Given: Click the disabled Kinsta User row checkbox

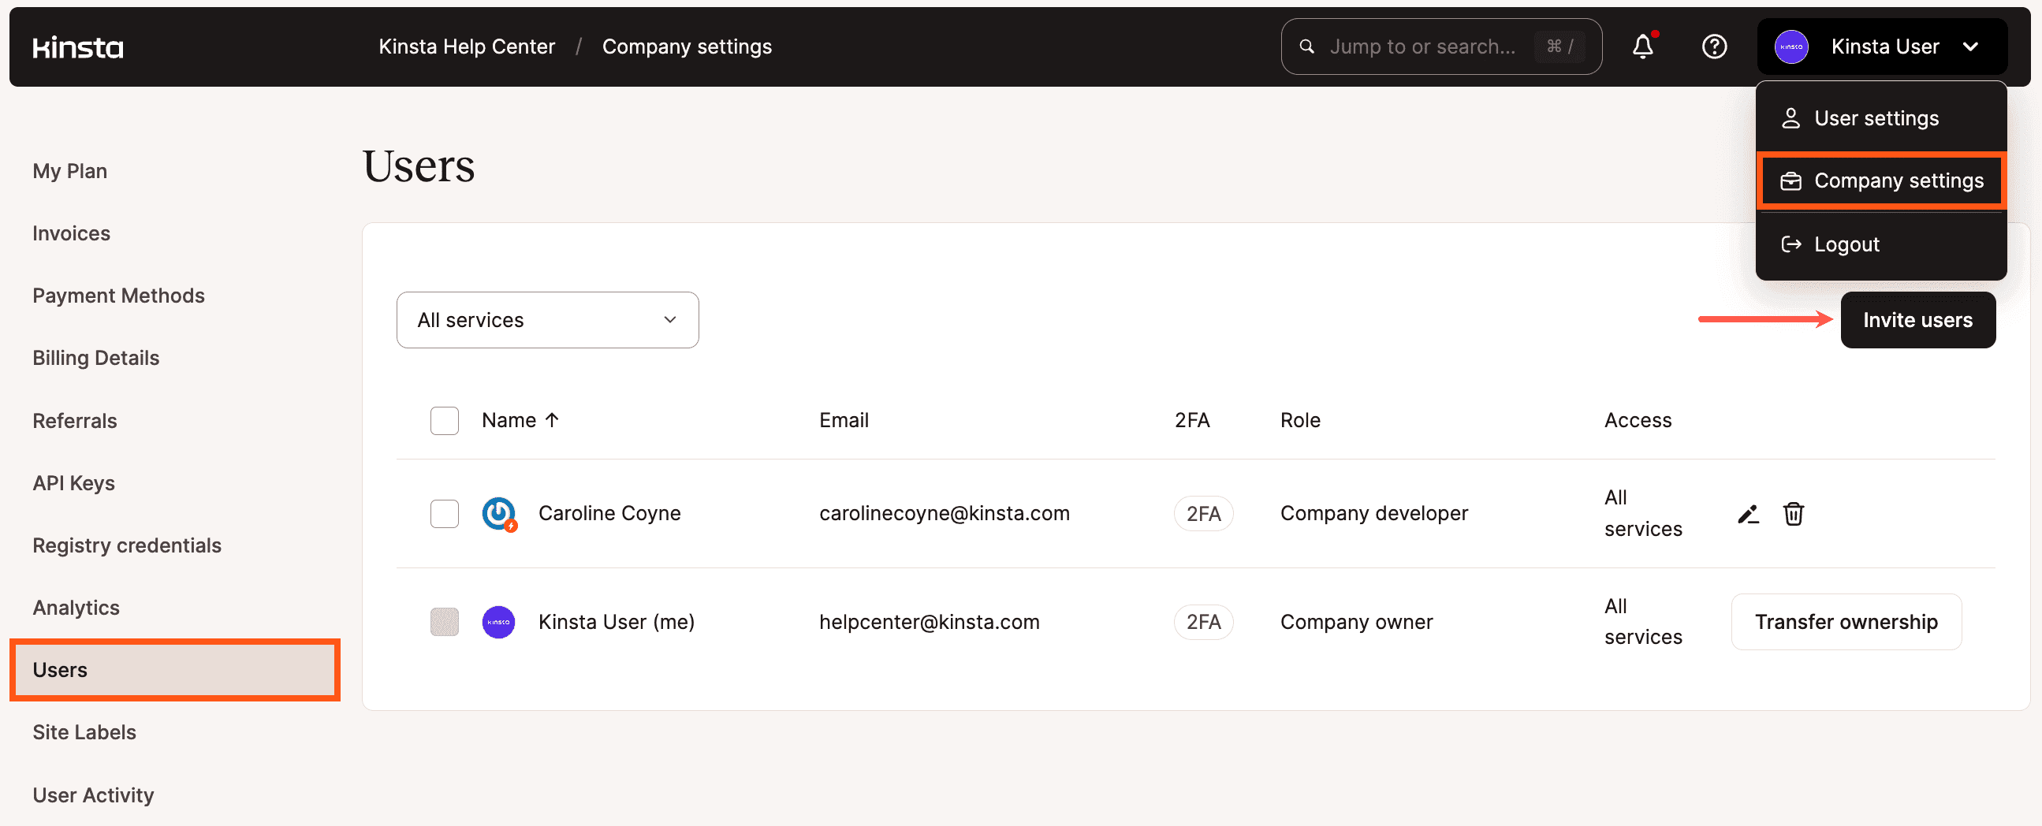Looking at the screenshot, I should (x=444, y=623).
